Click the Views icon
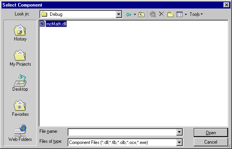The height and width of the screenshot is (149, 232). point(180,14)
